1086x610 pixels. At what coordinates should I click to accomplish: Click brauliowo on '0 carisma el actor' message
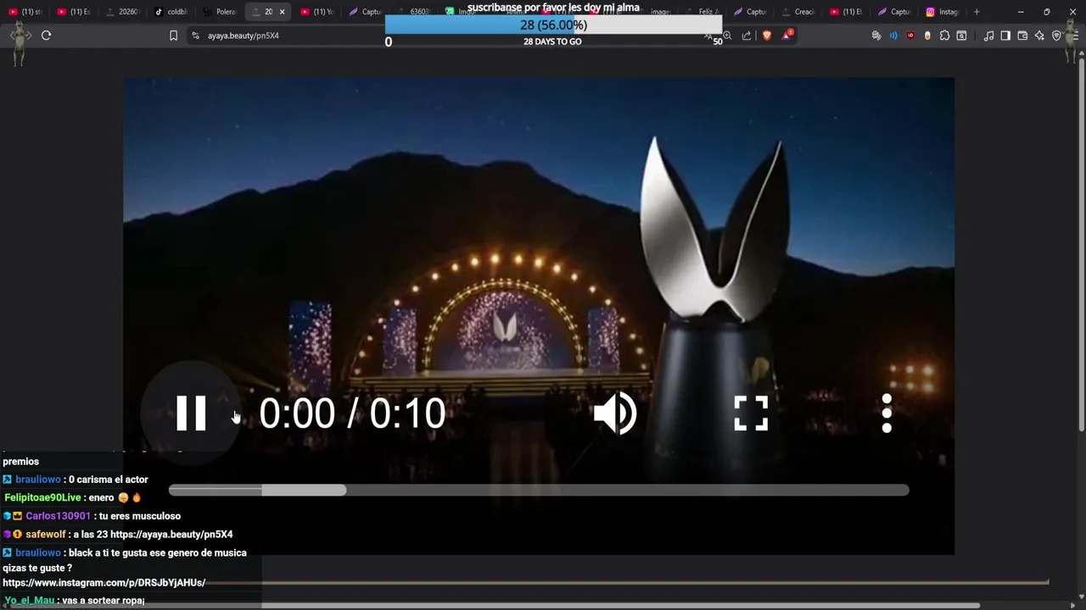coord(38,480)
